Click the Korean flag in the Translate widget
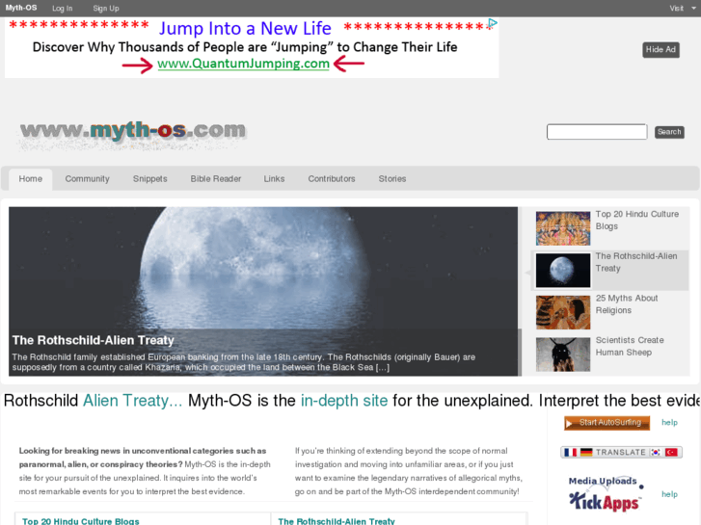Viewport: 701px width, 525px height. (x=656, y=452)
